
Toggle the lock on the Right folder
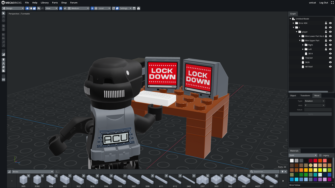(x=326, y=45)
